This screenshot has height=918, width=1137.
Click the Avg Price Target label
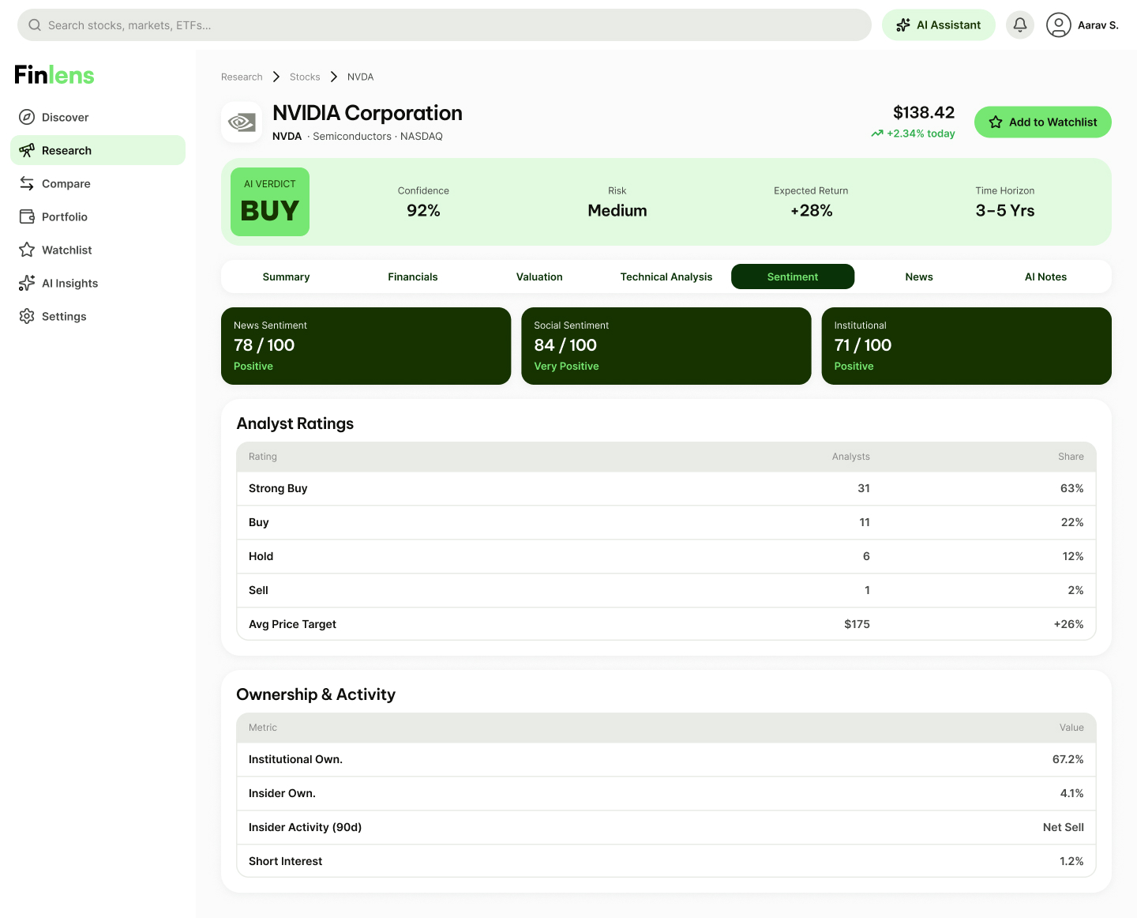point(292,624)
